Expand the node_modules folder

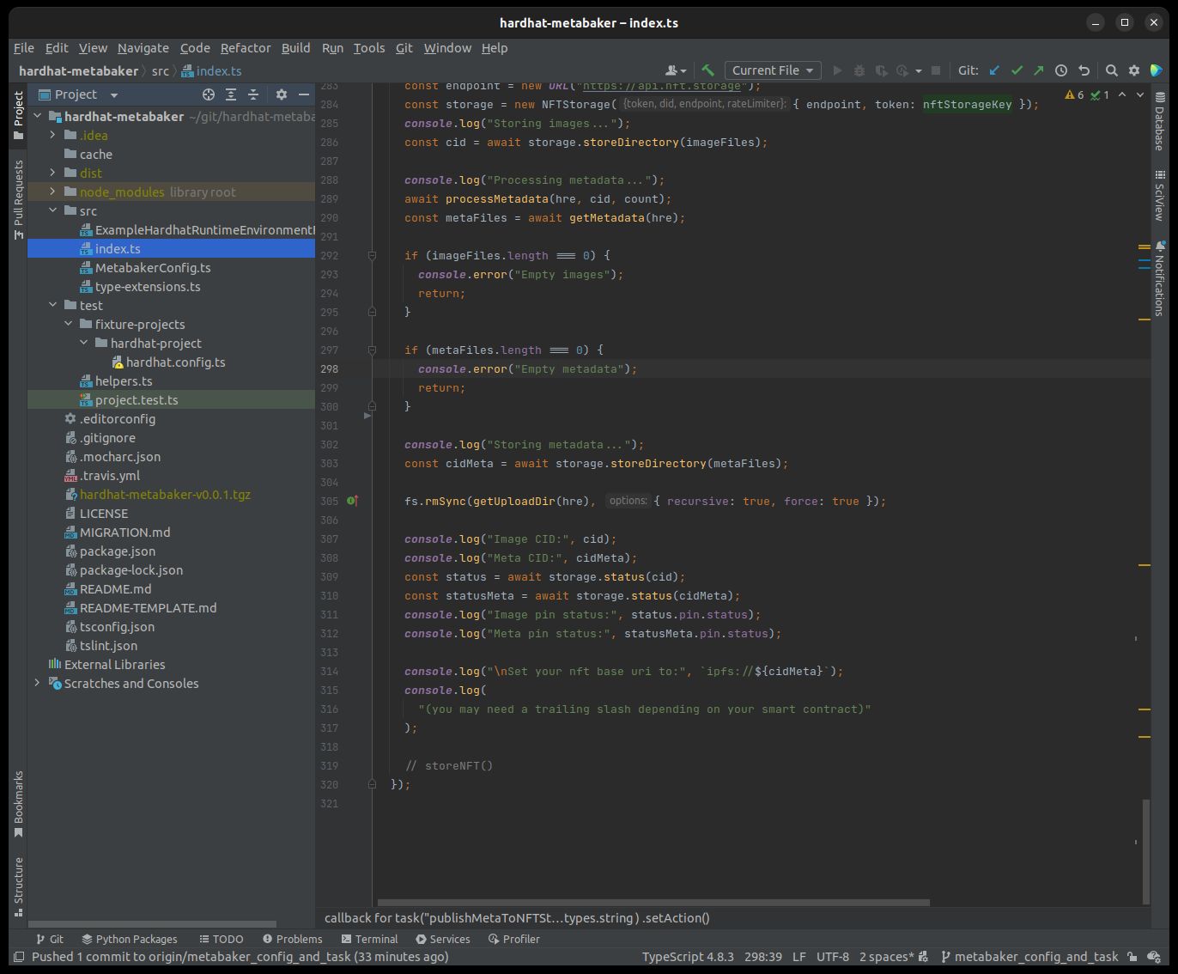(52, 192)
